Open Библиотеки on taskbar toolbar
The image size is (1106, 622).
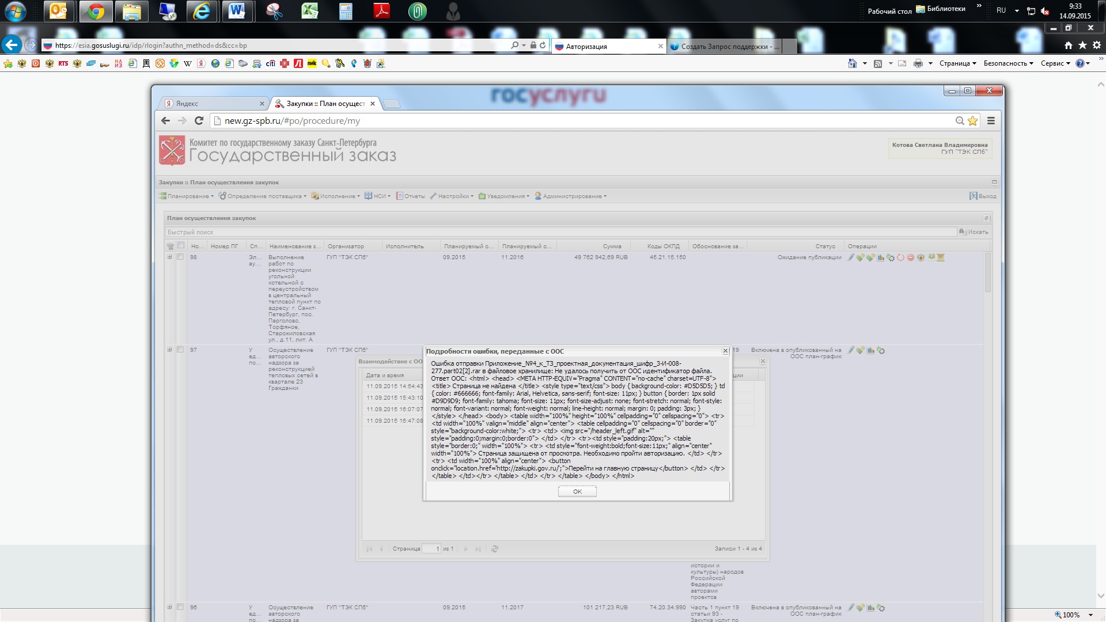(x=941, y=9)
